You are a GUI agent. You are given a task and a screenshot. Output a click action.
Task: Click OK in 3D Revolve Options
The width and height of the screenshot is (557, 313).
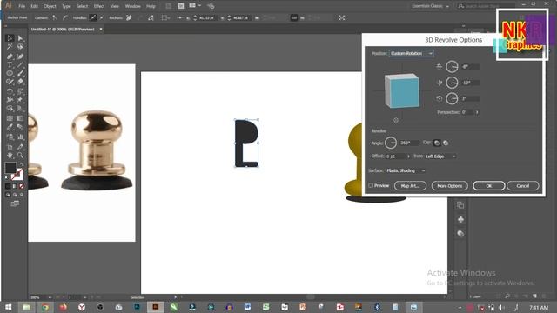coord(489,185)
